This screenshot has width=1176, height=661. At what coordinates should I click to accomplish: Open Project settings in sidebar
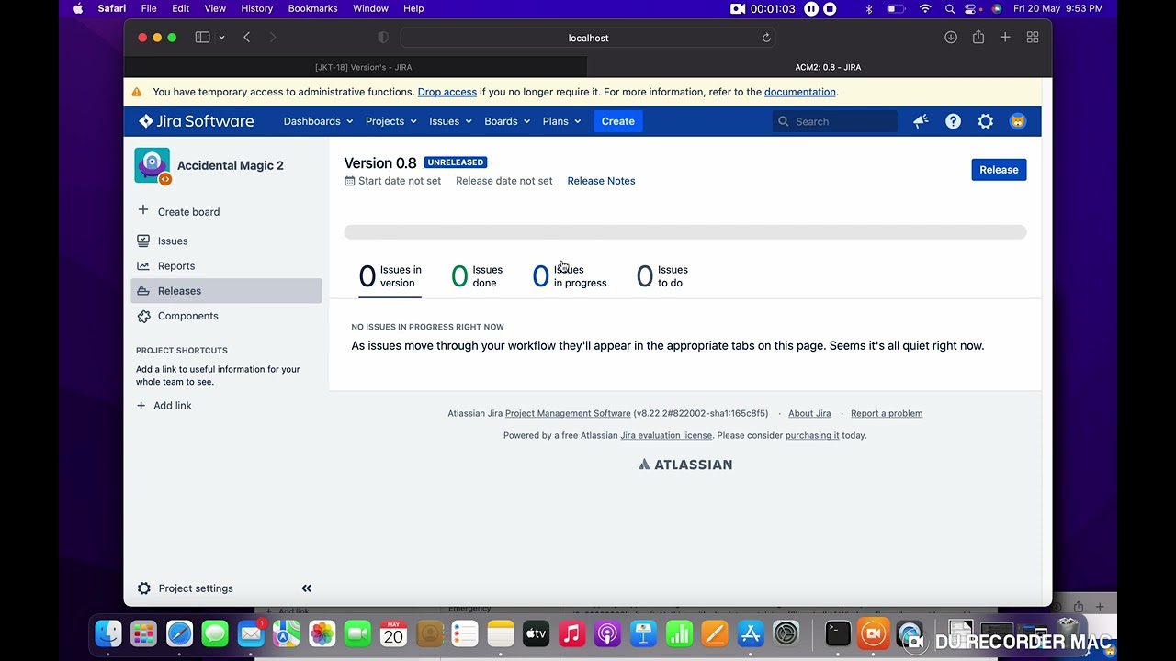tap(186, 588)
